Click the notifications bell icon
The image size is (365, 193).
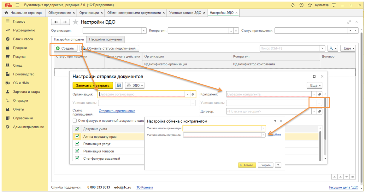pos(293,5)
